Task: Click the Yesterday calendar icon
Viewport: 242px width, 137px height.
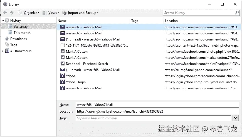Action: 10,26
